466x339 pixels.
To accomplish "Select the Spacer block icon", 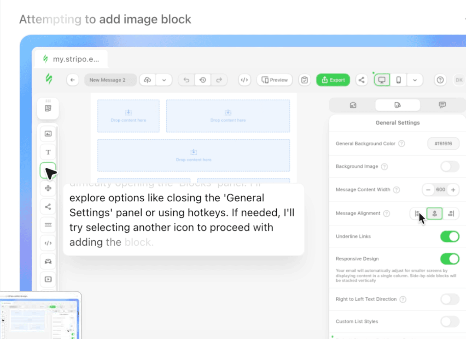I will pyautogui.click(x=48, y=188).
